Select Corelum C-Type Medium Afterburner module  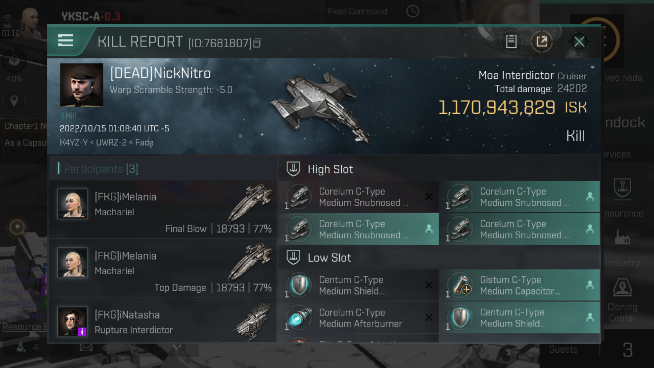point(359,318)
